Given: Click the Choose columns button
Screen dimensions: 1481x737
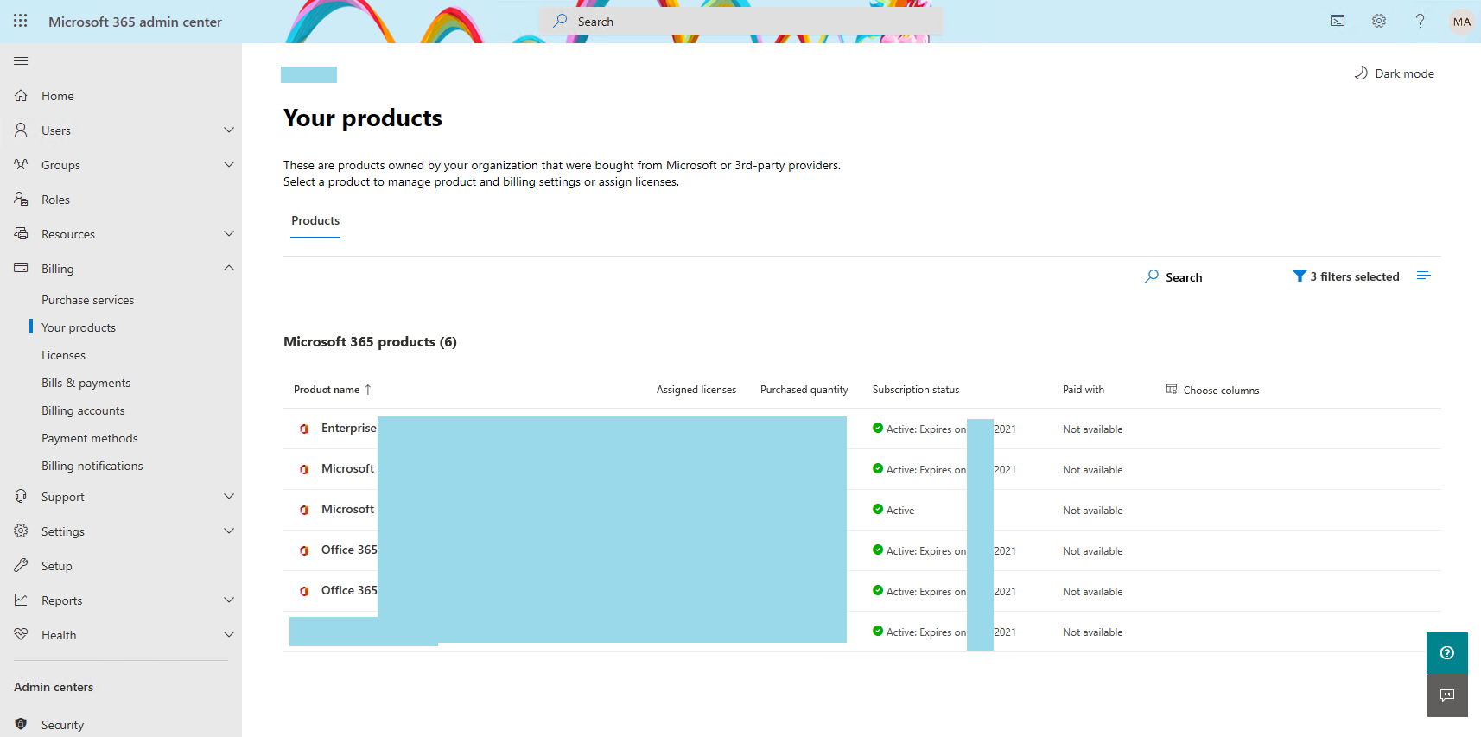Looking at the screenshot, I should 1212,390.
